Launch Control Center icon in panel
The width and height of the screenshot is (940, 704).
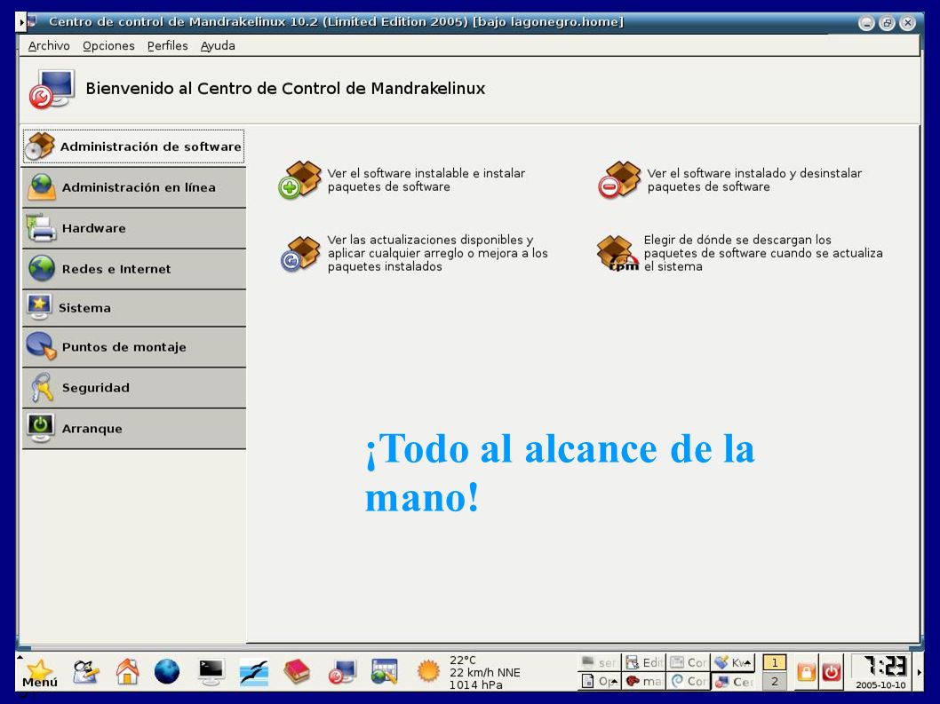pos(342,672)
